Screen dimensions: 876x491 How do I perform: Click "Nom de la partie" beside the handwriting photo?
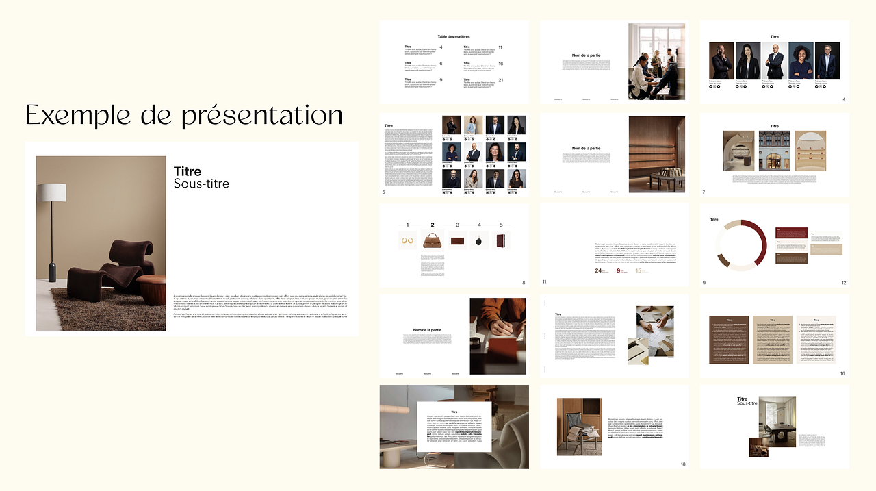click(x=426, y=330)
